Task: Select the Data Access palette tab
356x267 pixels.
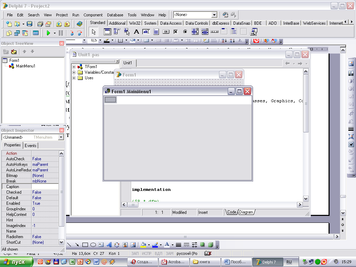Action: point(171,23)
